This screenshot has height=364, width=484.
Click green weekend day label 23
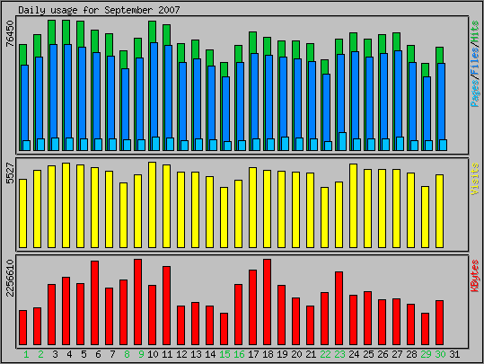pyautogui.click(x=339, y=354)
